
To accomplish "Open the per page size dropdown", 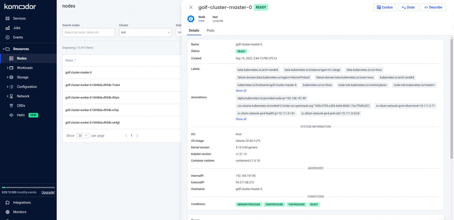I will (83, 135).
